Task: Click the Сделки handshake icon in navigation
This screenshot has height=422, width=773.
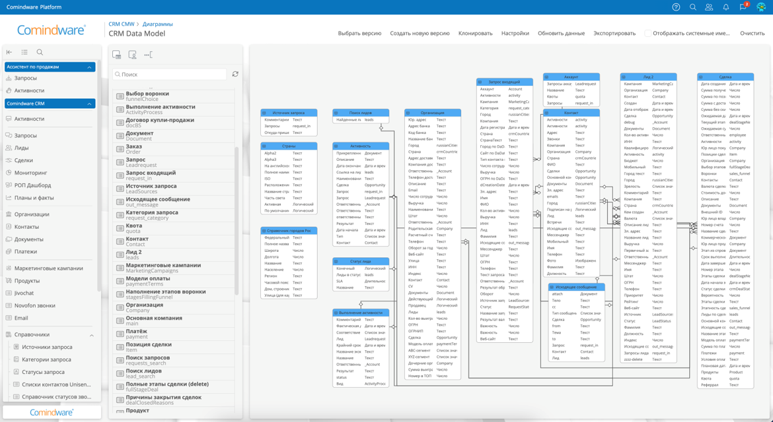Action: 9,160
